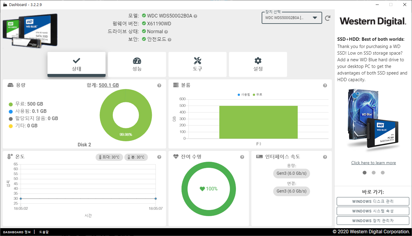Click yellow 기타 color dot in capacity legend
Image resolution: width=412 pixels, height=236 pixels.
[x=11, y=126]
